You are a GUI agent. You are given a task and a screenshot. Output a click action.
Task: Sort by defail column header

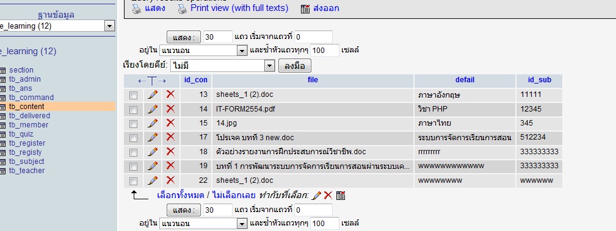[465, 80]
